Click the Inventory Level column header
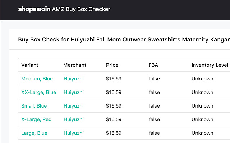Screen dimensions: 230x143 coord(210,65)
